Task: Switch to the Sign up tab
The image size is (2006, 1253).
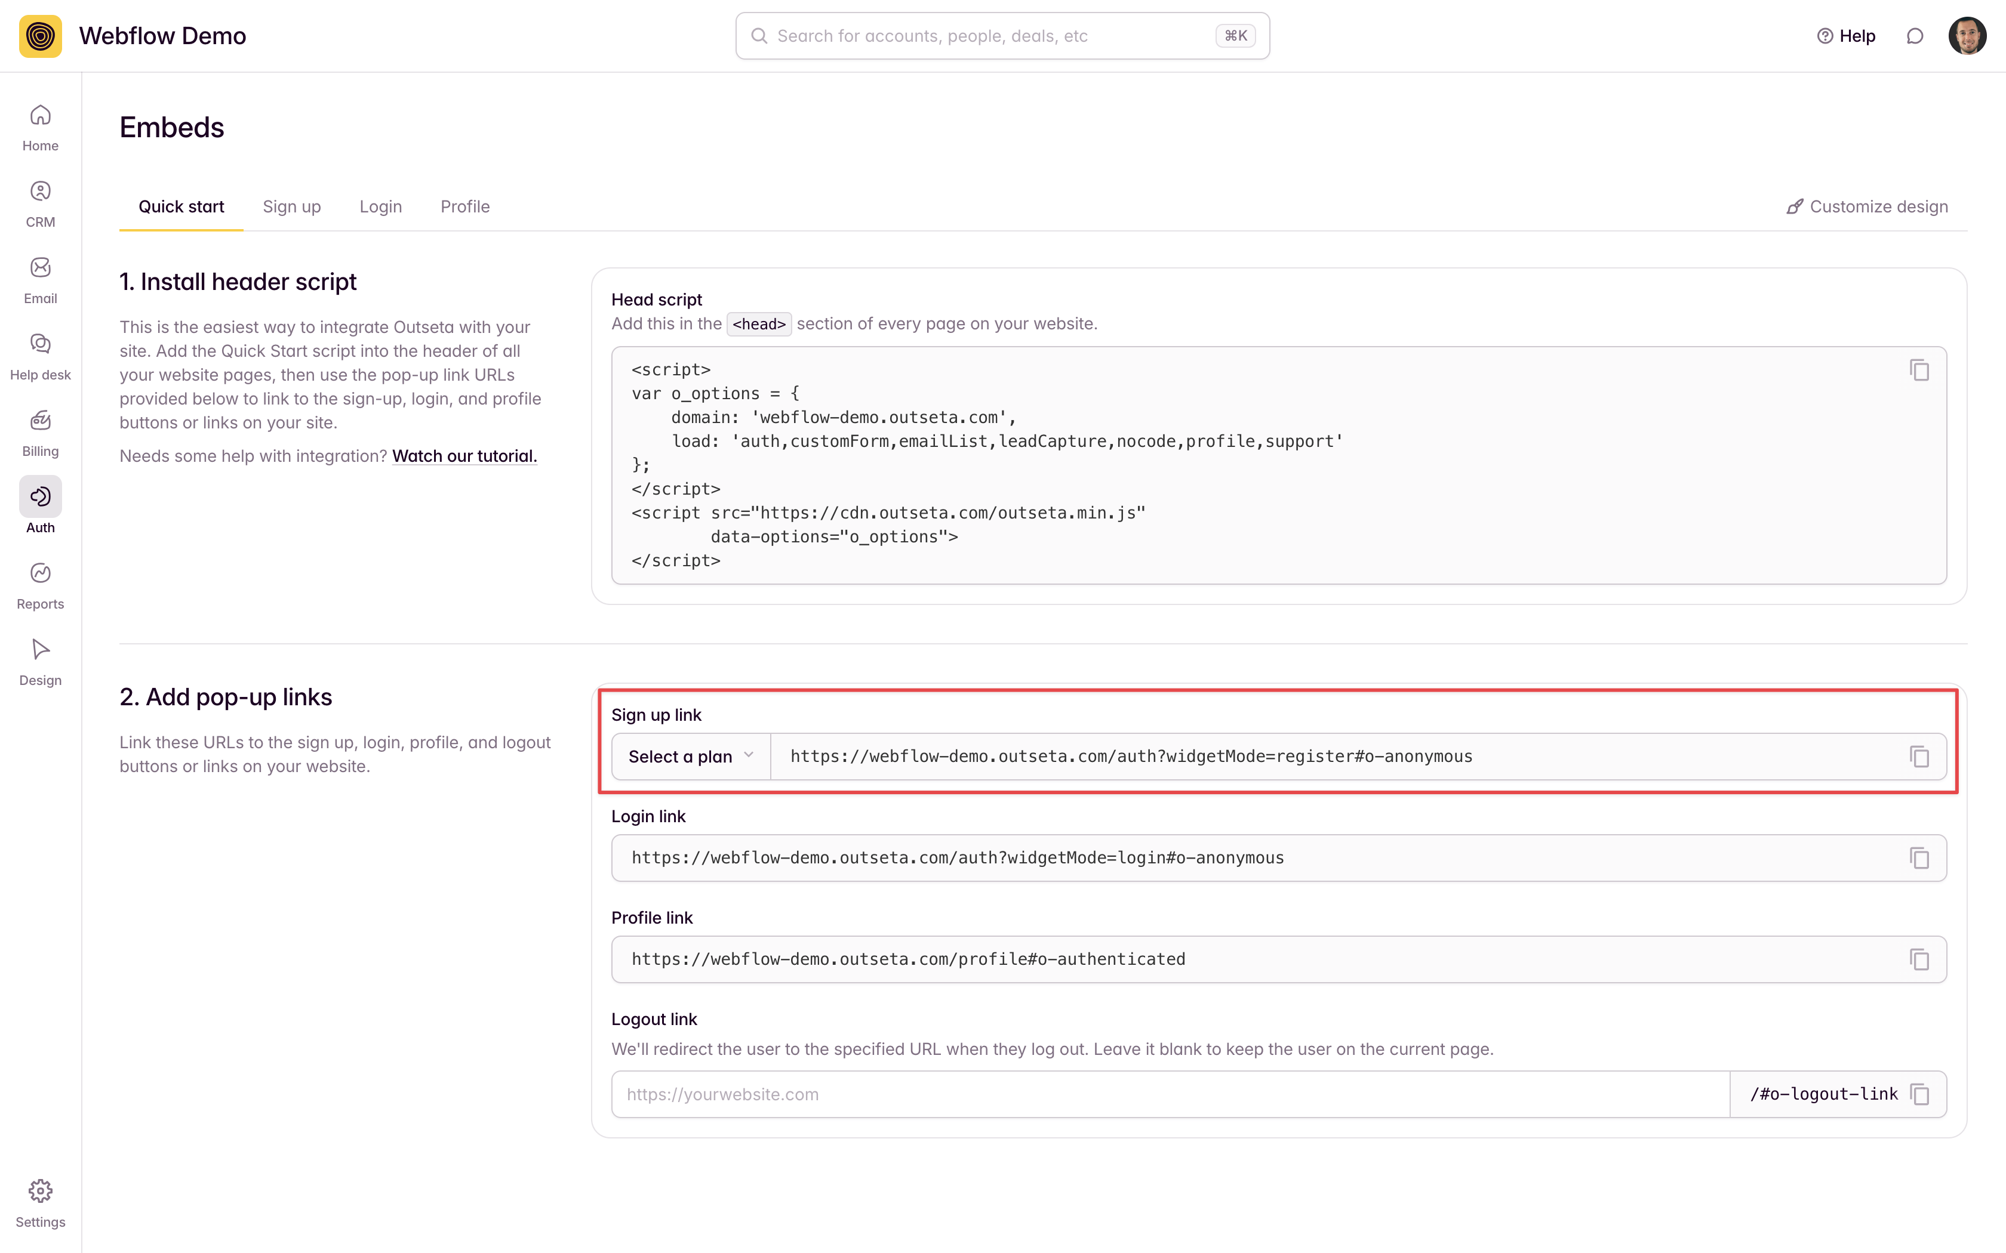Action: click(x=292, y=206)
